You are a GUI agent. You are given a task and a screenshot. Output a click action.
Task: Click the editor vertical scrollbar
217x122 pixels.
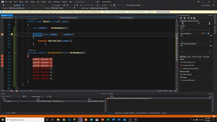point(177,55)
